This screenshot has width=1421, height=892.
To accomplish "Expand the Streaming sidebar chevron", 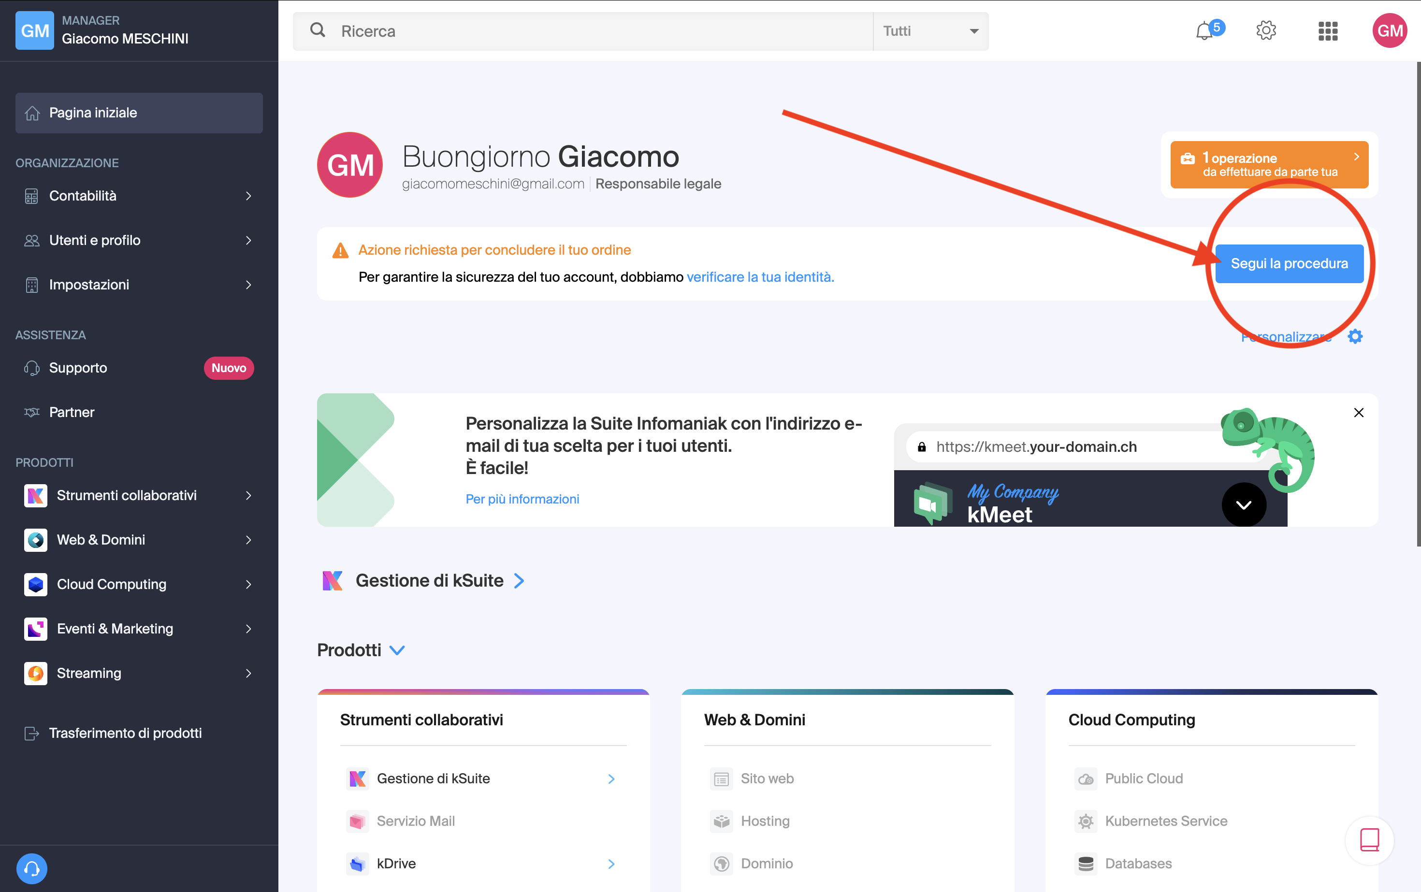I will (x=248, y=673).
